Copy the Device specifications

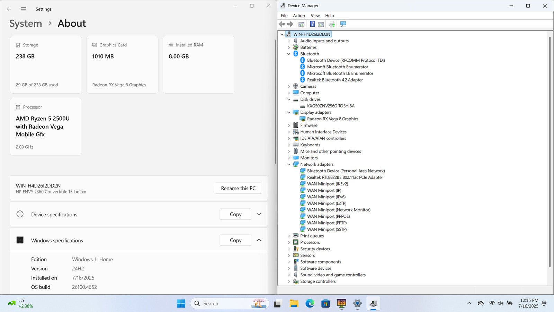235,214
